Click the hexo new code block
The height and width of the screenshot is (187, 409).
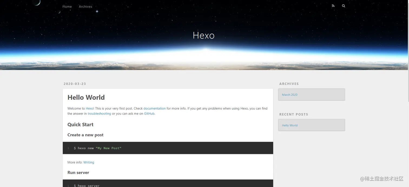pos(168,148)
